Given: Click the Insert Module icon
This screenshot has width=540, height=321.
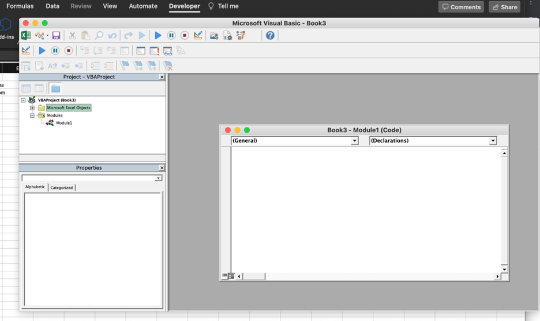Looking at the screenshot, I should [39, 35].
